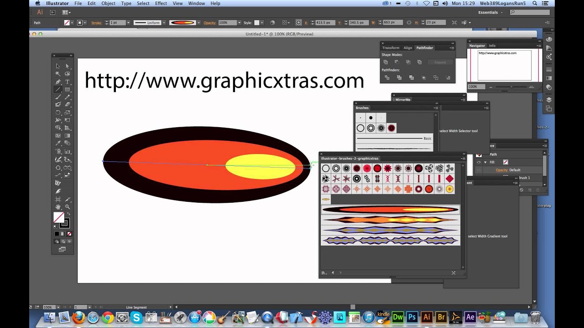Toggle Constrain Width and Height Proportions link
The width and height of the screenshot is (584, 328).
pyautogui.click(x=408, y=22)
